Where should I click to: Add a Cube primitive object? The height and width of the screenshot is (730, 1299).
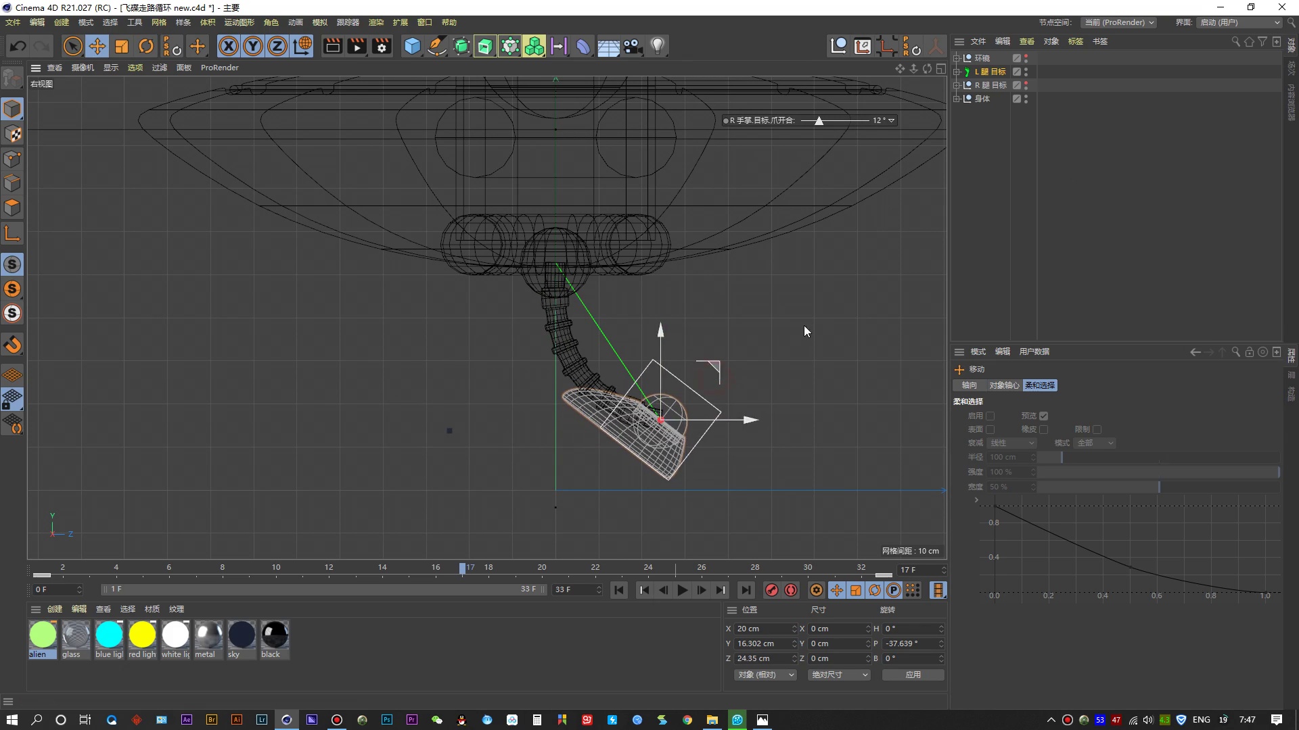[412, 46]
